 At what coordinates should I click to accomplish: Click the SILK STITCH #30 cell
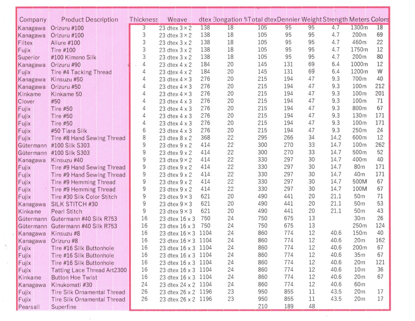click(x=74, y=204)
